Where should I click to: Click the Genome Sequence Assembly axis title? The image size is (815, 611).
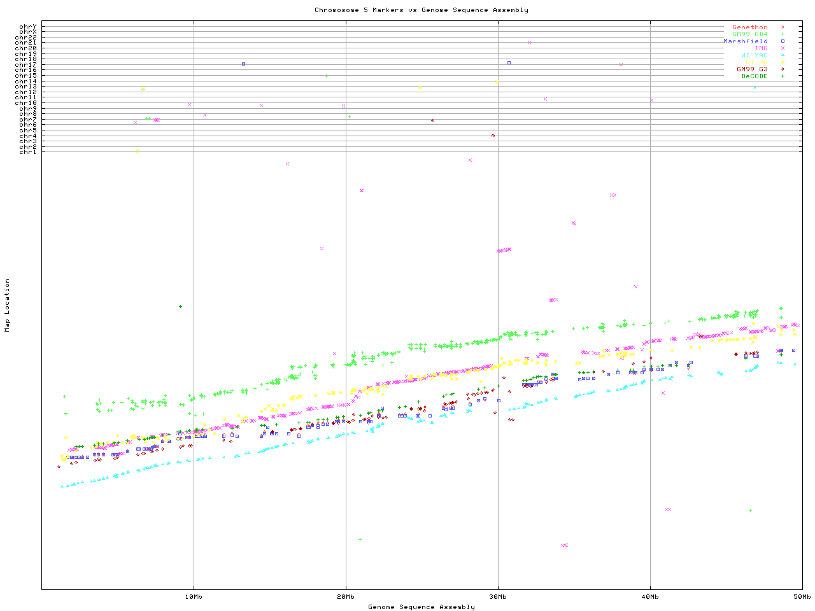[421, 607]
